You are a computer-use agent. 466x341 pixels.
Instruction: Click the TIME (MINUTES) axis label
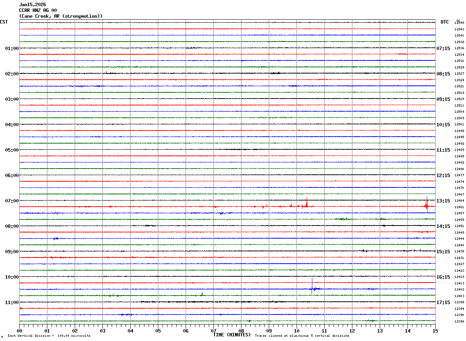(x=232, y=335)
